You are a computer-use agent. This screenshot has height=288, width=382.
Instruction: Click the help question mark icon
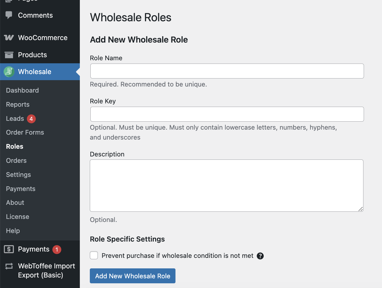point(260,256)
